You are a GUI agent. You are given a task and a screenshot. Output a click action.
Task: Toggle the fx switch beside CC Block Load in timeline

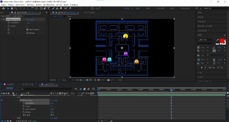click(x=2, y=100)
